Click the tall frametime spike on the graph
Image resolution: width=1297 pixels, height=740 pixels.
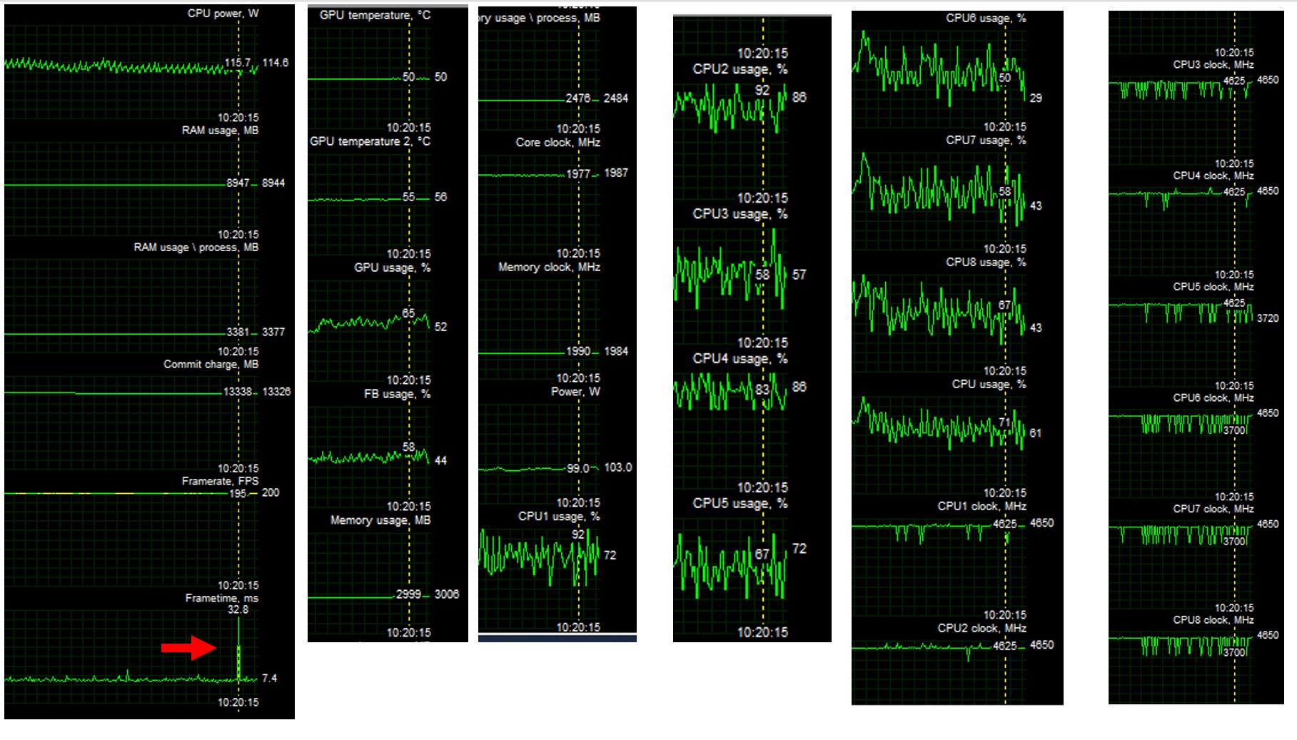238,649
